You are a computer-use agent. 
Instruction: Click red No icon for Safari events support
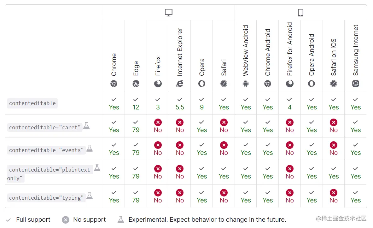click(x=224, y=145)
